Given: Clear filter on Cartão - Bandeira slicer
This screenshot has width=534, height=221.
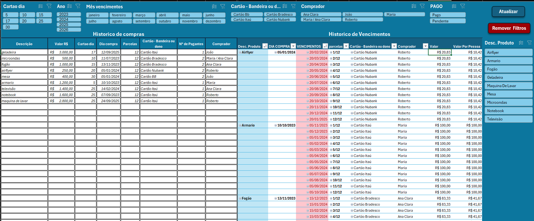Looking at the screenshot, I should tap(293, 6).
